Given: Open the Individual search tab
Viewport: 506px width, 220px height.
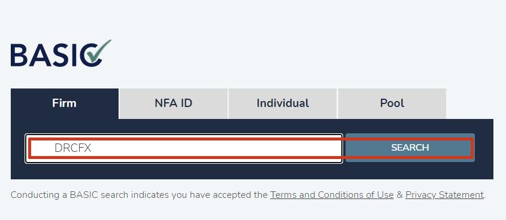Looking at the screenshot, I should pyautogui.click(x=283, y=103).
